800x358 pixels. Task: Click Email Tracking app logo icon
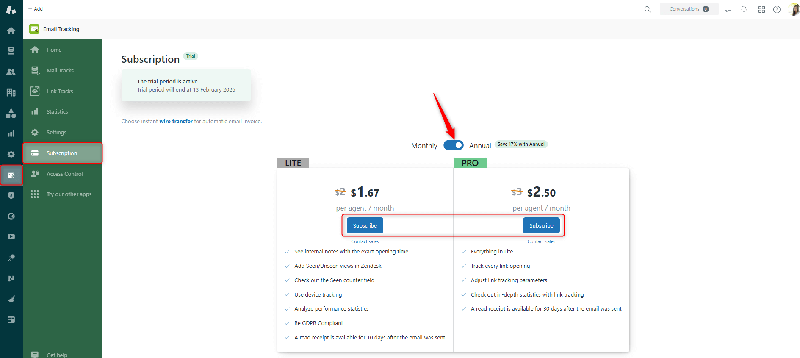pyautogui.click(x=34, y=29)
